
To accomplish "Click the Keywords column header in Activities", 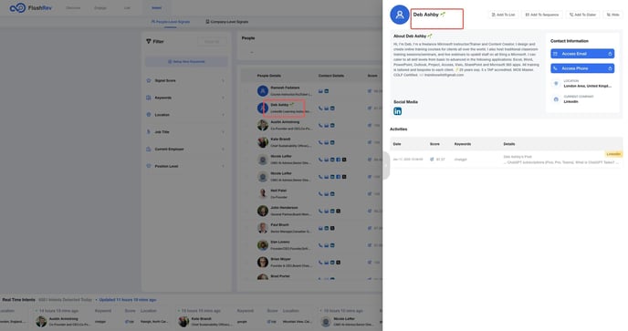I will point(463,144).
